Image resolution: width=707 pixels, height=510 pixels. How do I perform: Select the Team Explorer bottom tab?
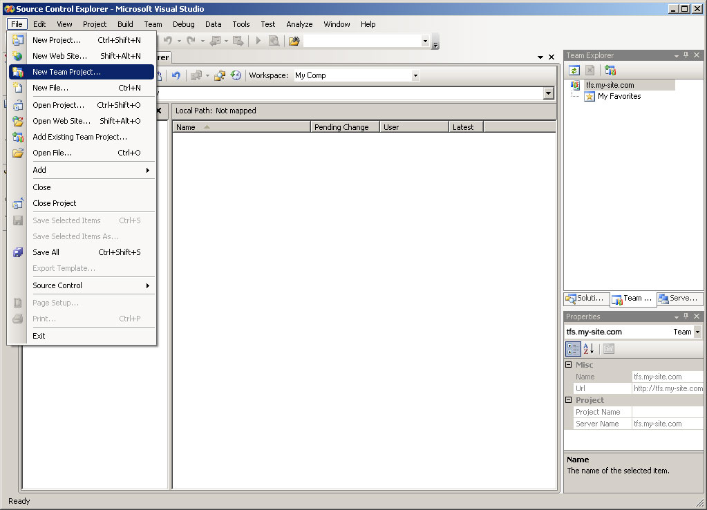(x=634, y=299)
